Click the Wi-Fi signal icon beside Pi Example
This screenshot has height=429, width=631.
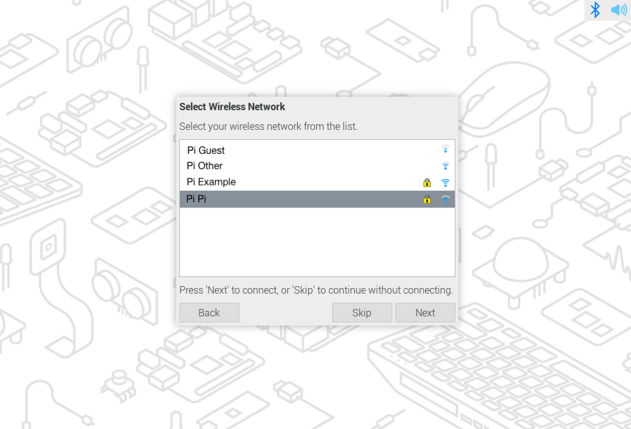point(445,182)
